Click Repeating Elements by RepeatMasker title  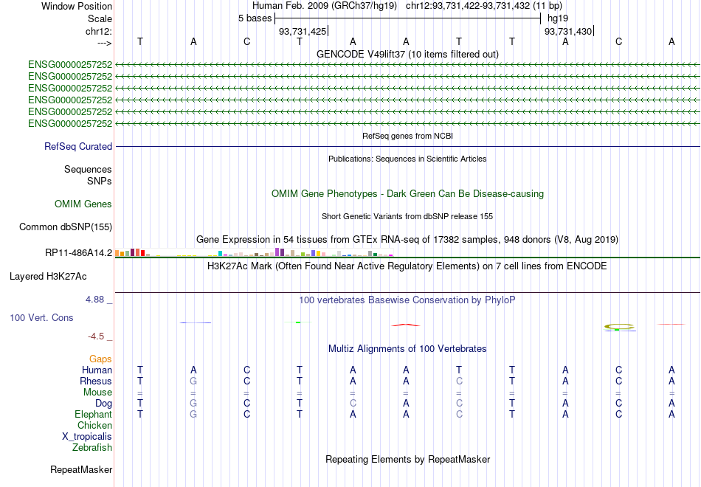pyautogui.click(x=408, y=459)
